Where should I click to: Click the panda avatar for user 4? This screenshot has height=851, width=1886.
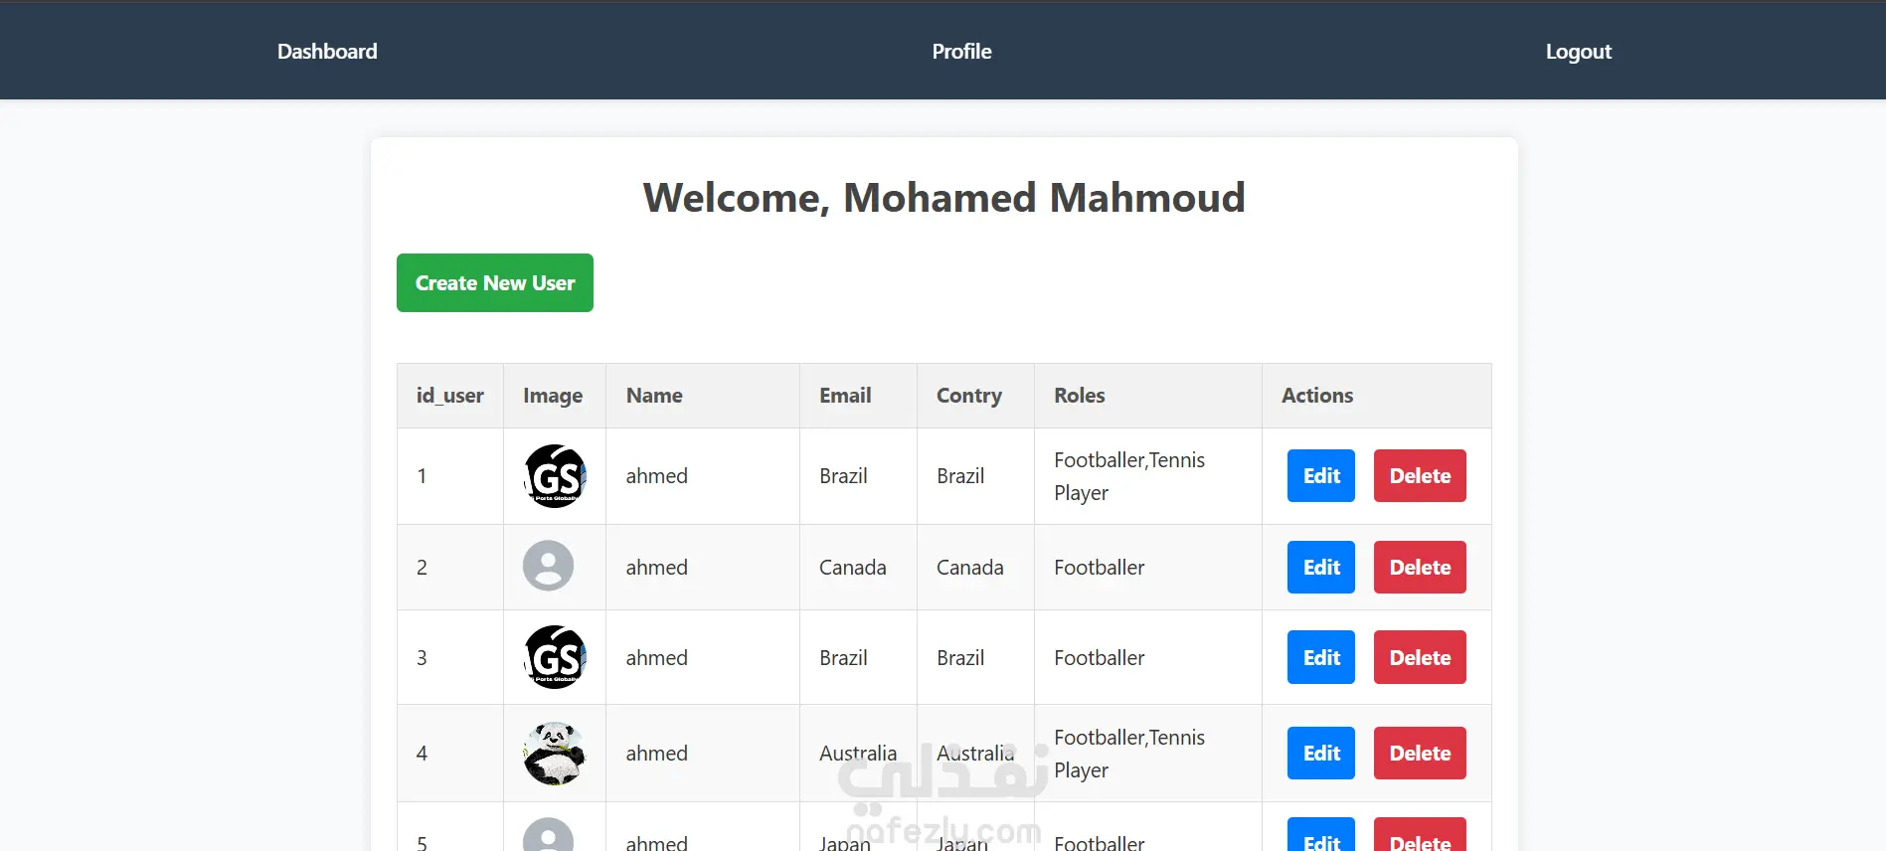click(x=555, y=754)
